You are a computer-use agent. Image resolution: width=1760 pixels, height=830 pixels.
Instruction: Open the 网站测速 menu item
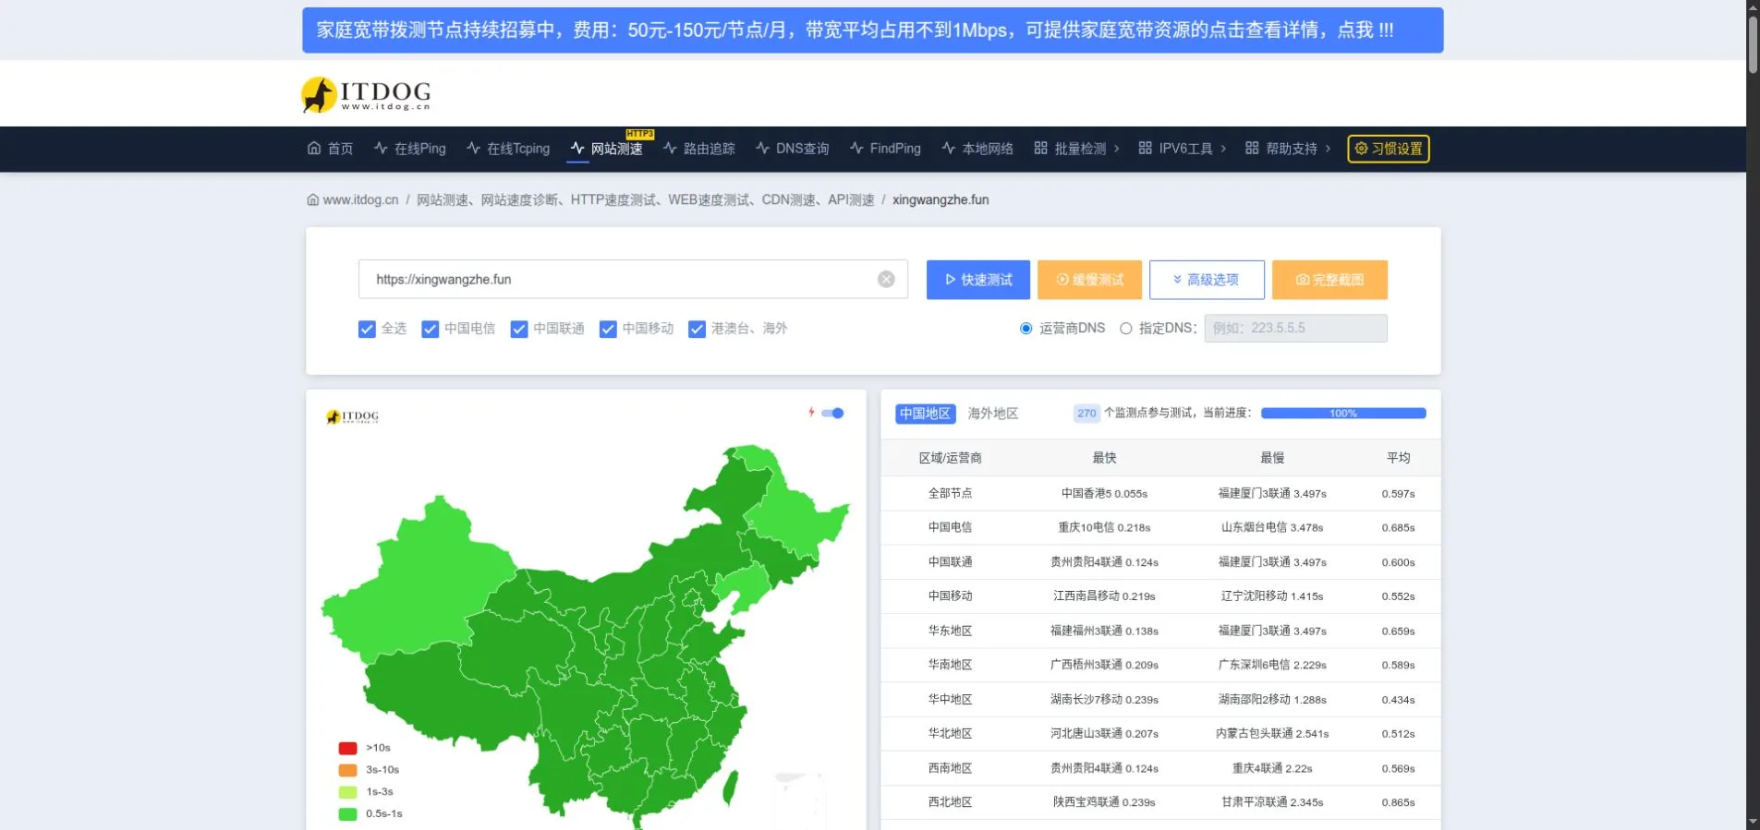[606, 149]
